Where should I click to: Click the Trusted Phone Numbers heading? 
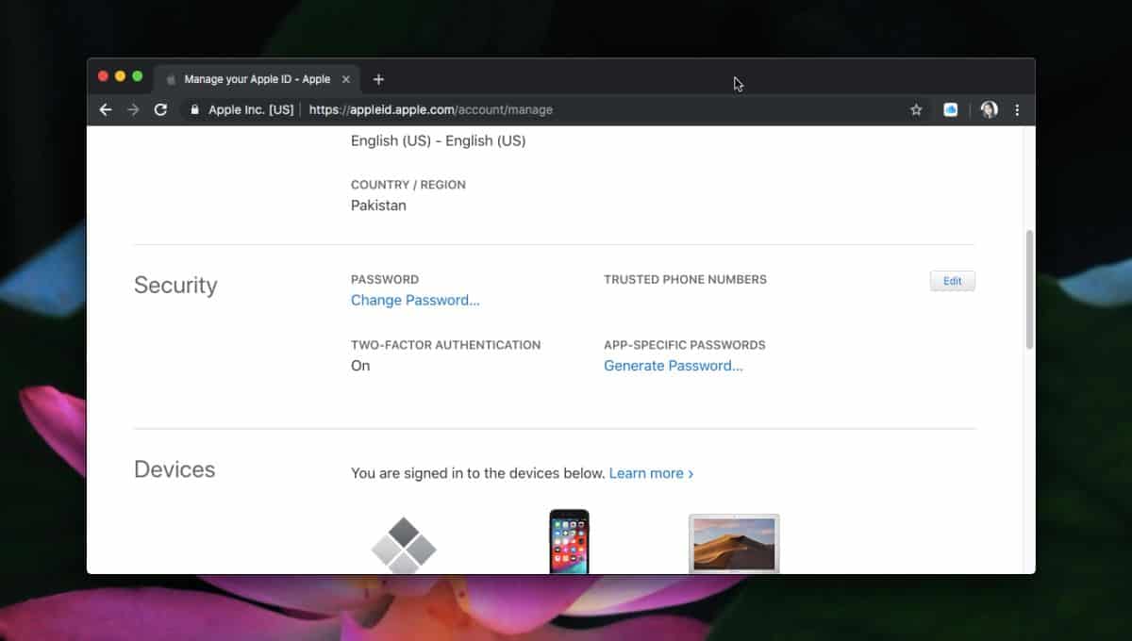pos(685,279)
